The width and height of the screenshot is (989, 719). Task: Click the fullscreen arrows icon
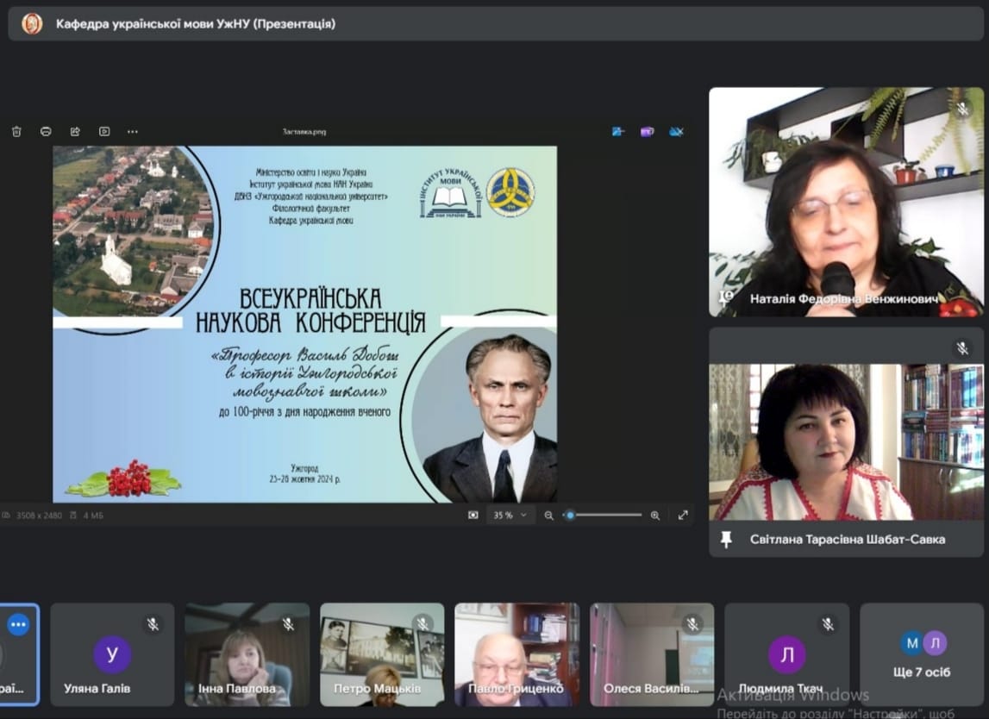coord(682,516)
